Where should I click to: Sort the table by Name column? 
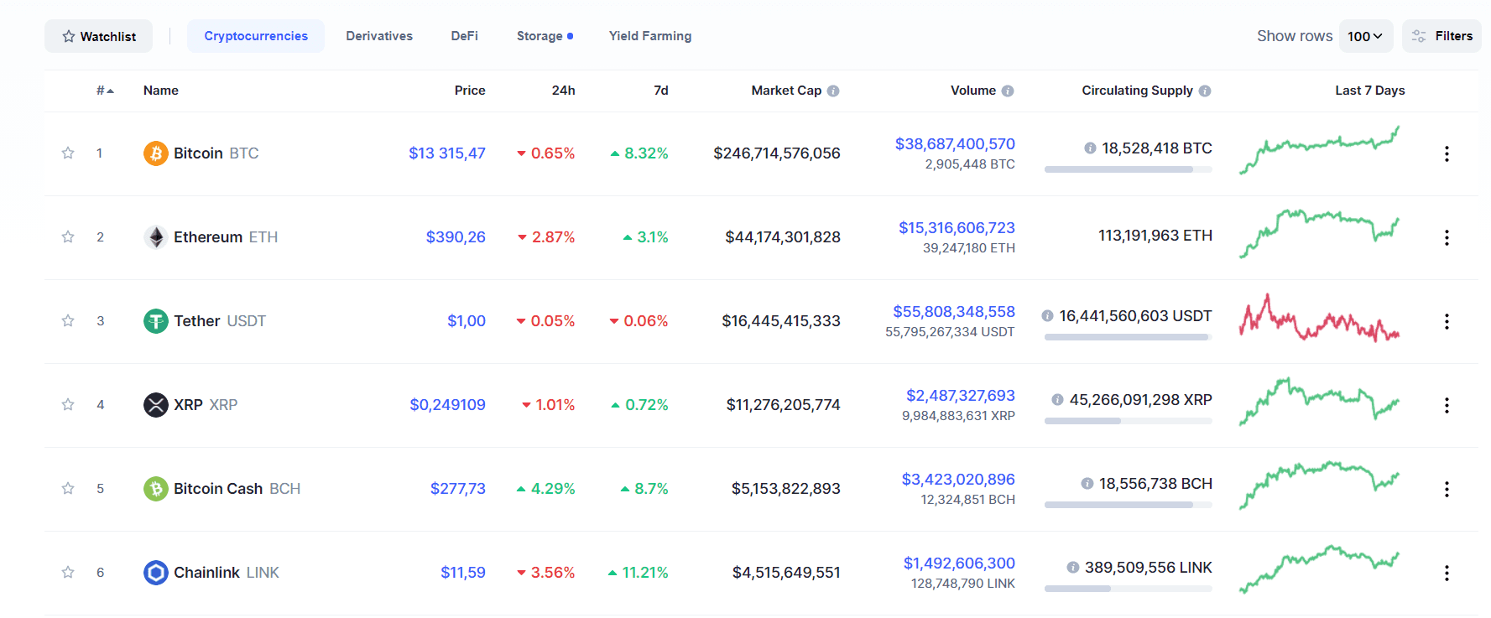[x=161, y=91]
